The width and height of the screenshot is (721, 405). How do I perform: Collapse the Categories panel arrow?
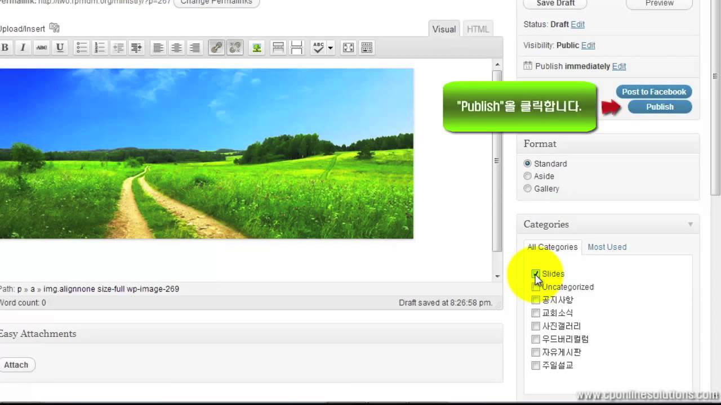[691, 224]
